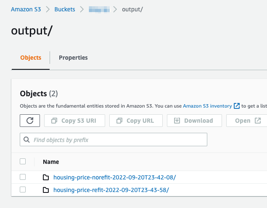Select the Objects tab
267x208 pixels.
(x=31, y=58)
